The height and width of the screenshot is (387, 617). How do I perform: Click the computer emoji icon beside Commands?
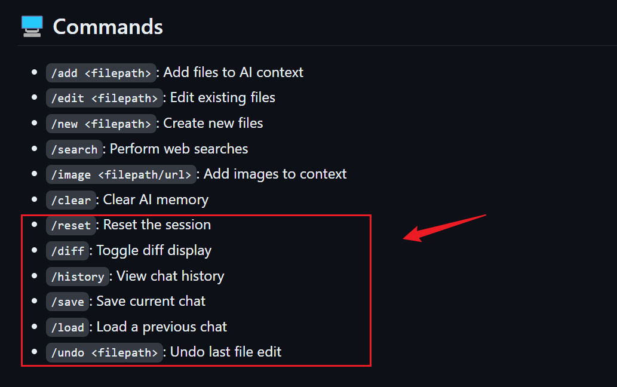tap(32, 27)
